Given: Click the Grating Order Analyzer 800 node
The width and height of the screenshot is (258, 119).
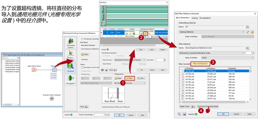Looking at the screenshot, I should pos(52,99).
